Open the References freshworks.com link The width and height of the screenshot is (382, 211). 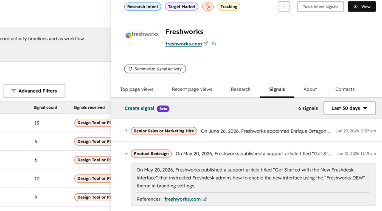tap(183, 199)
